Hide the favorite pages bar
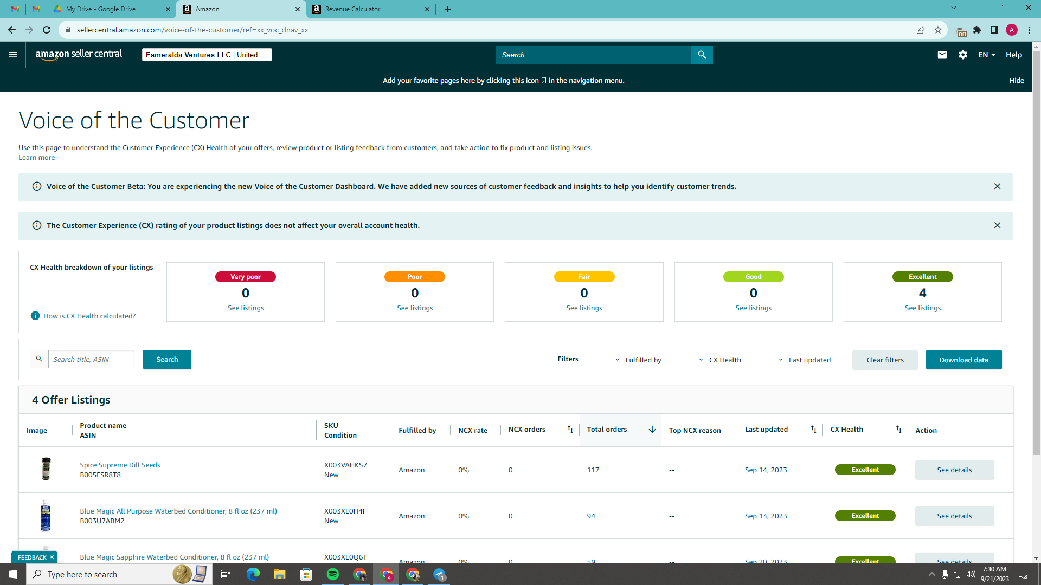The height and width of the screenshot is (585, 1041). coord(1017,80)
